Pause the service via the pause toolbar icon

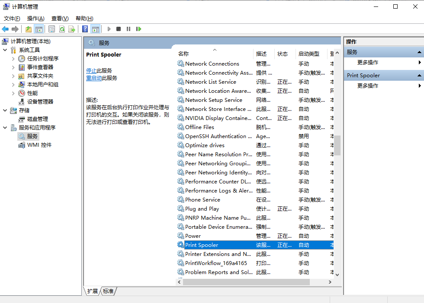(x=128, y=29)
